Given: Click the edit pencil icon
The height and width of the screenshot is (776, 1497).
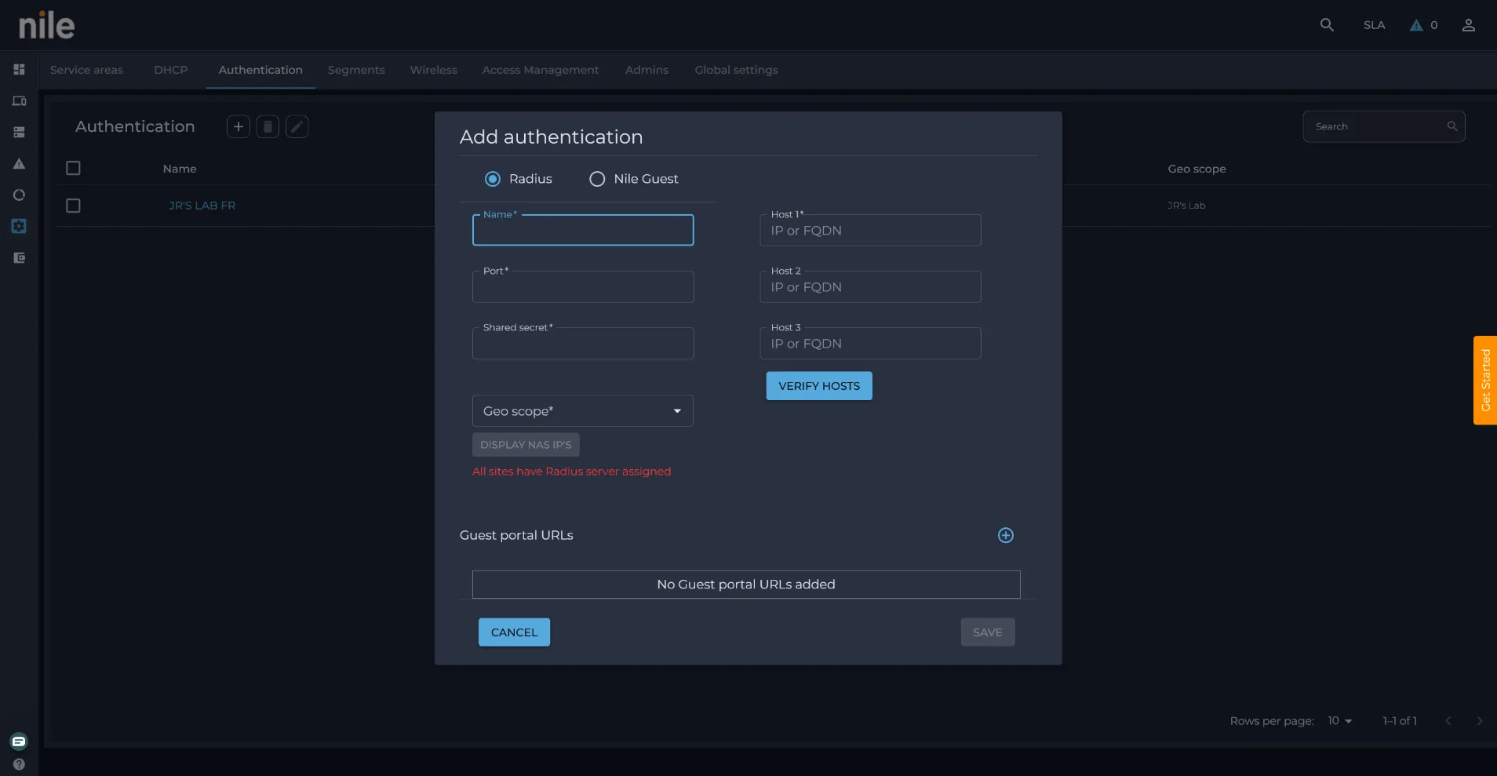Looking at the screenshot, I should tap(297, 126).
